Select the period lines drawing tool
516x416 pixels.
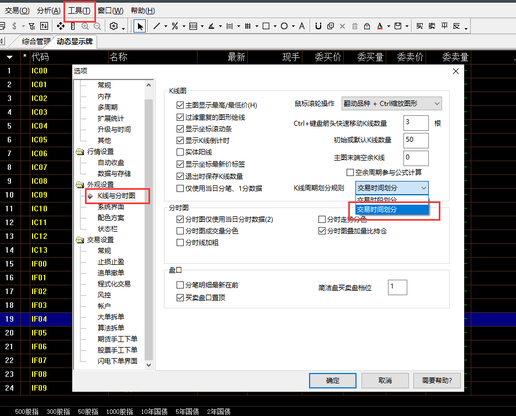pyautogui.click(x=193, y=26)
